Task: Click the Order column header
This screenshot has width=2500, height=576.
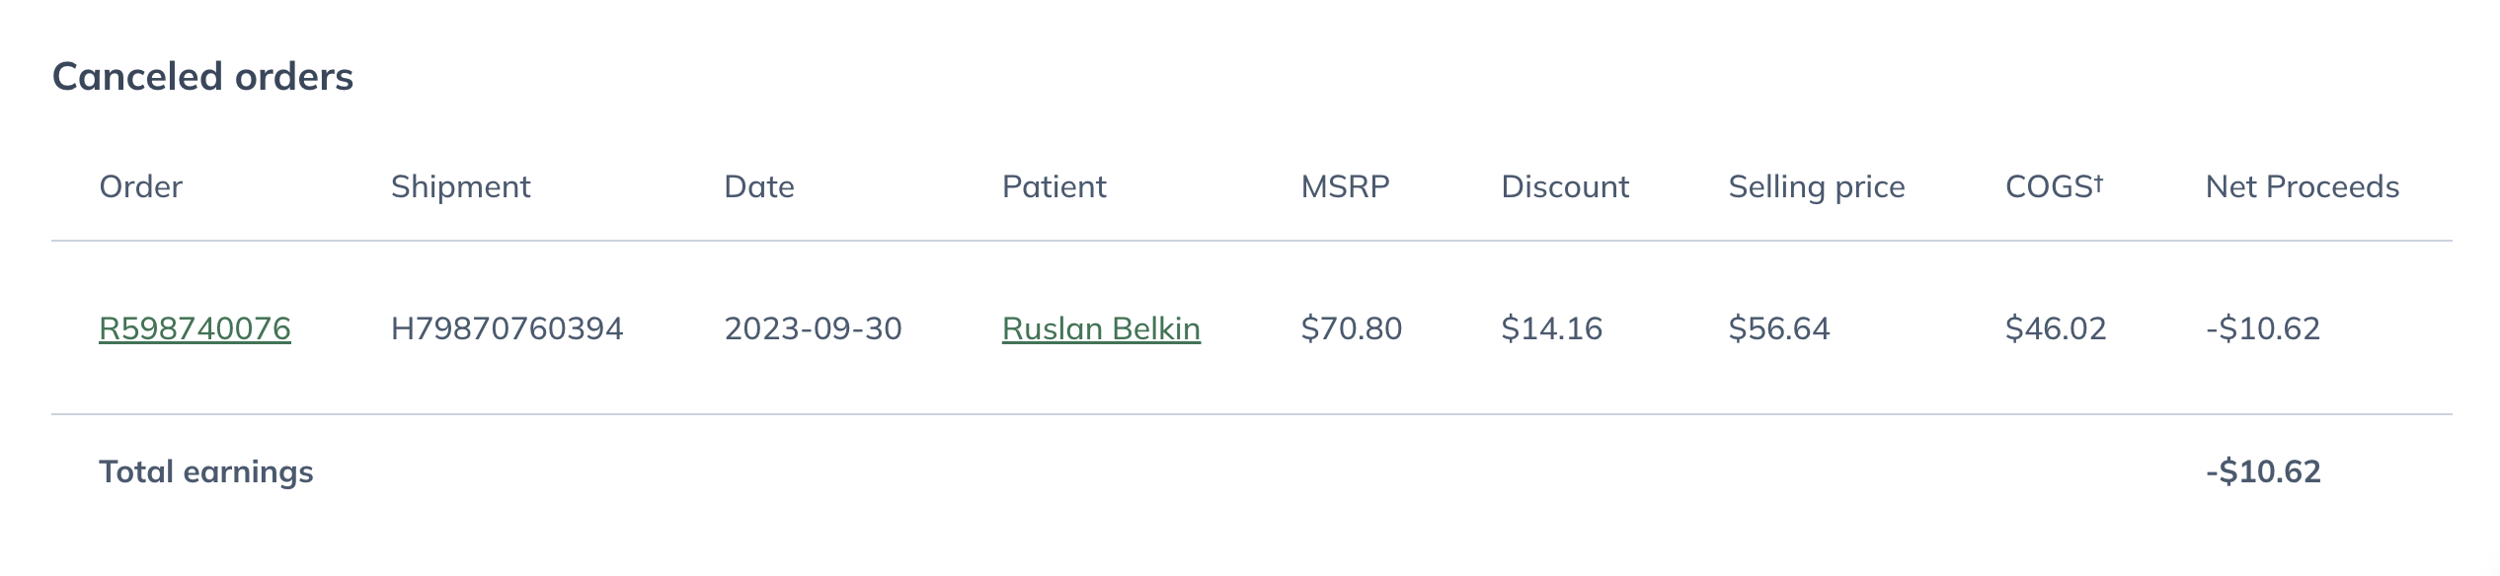Action: [140, 186]
